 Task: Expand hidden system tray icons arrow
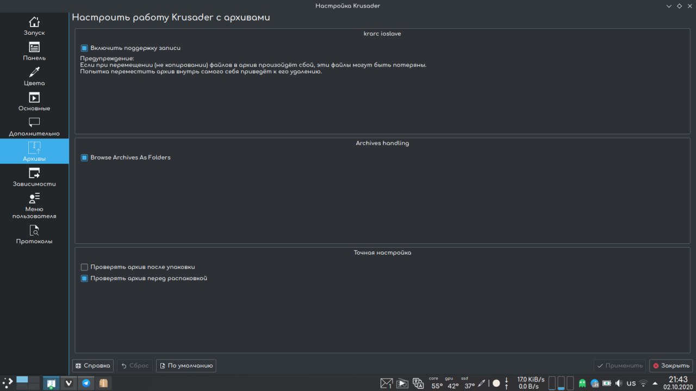655,383
